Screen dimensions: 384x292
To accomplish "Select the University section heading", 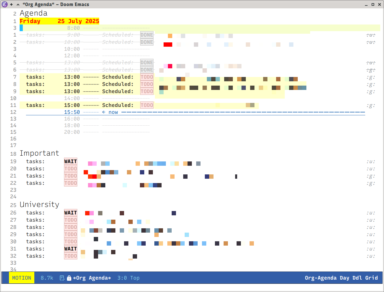I will pos(39,204).
